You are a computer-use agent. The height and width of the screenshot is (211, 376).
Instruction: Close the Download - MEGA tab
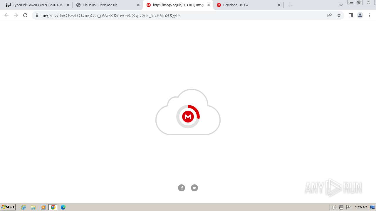[279, 5]
